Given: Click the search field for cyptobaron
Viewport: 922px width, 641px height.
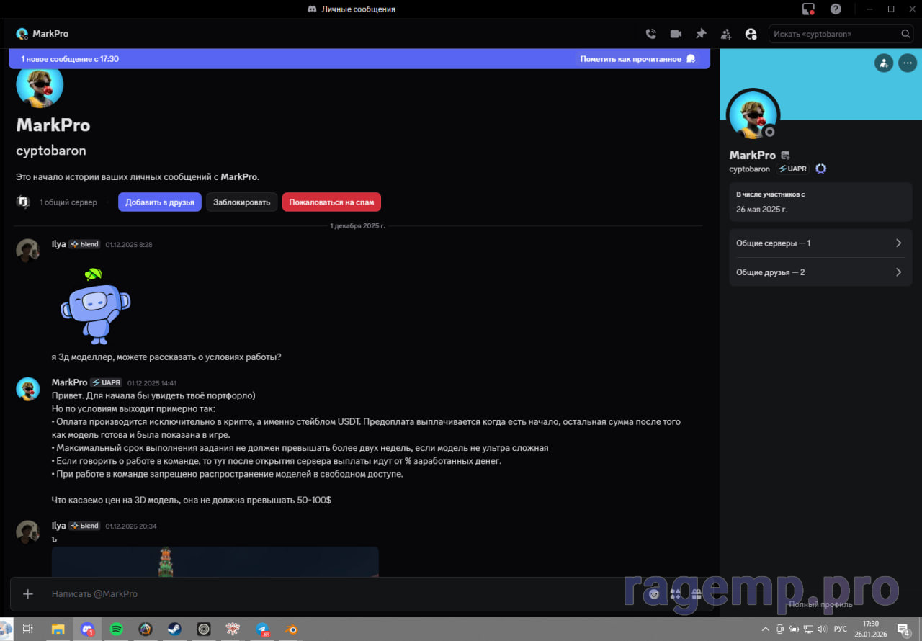Looking at the screenshot, I should click(x=834, y=34).
